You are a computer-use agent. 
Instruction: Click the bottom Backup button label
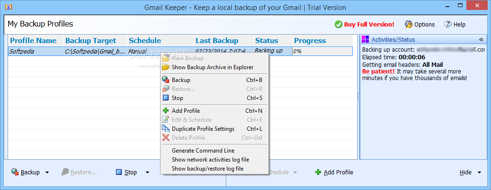30,172
